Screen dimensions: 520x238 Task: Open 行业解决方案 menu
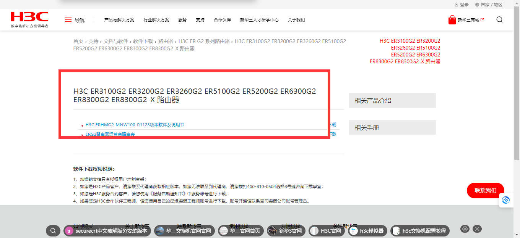coord(156,20)
